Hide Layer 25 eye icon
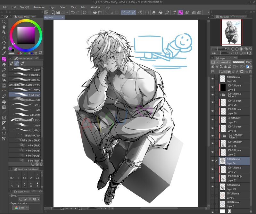 212,103
